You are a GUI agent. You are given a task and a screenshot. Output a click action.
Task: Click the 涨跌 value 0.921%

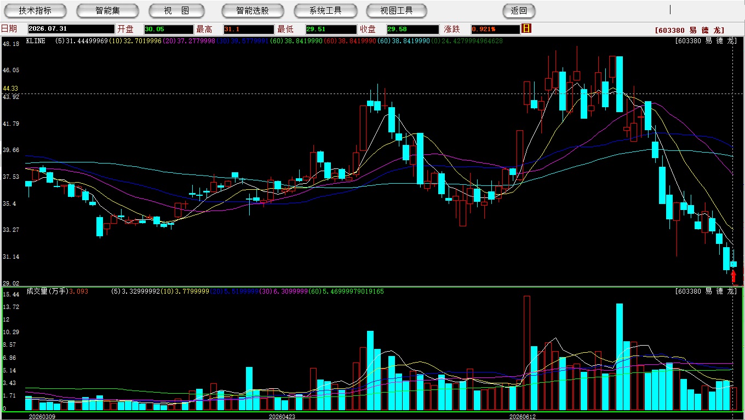495,29
